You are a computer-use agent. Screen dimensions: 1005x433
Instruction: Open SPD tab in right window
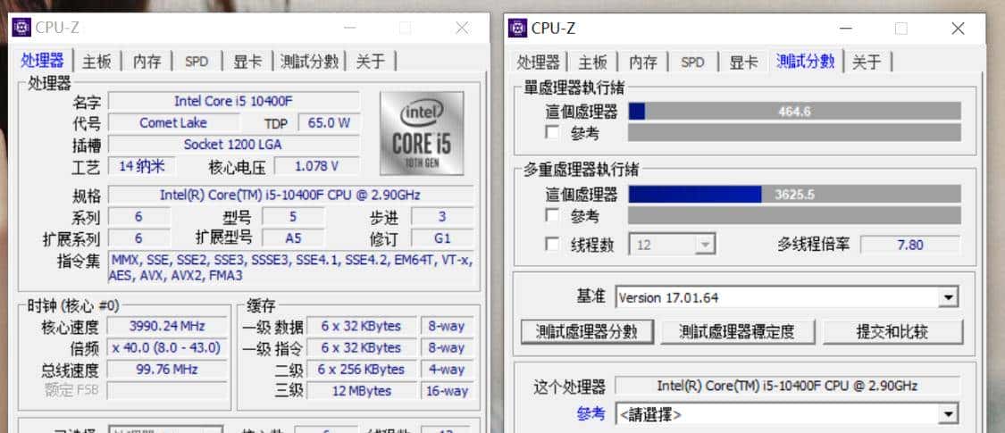click(x=692, y=62)
